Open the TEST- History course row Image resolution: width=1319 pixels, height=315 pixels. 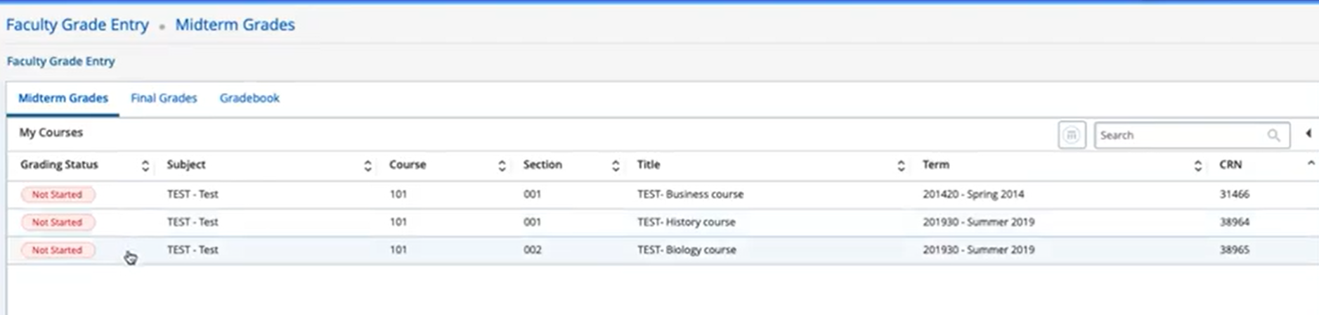coord(686,222)
